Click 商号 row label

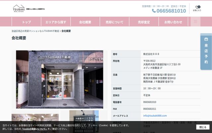115,54
